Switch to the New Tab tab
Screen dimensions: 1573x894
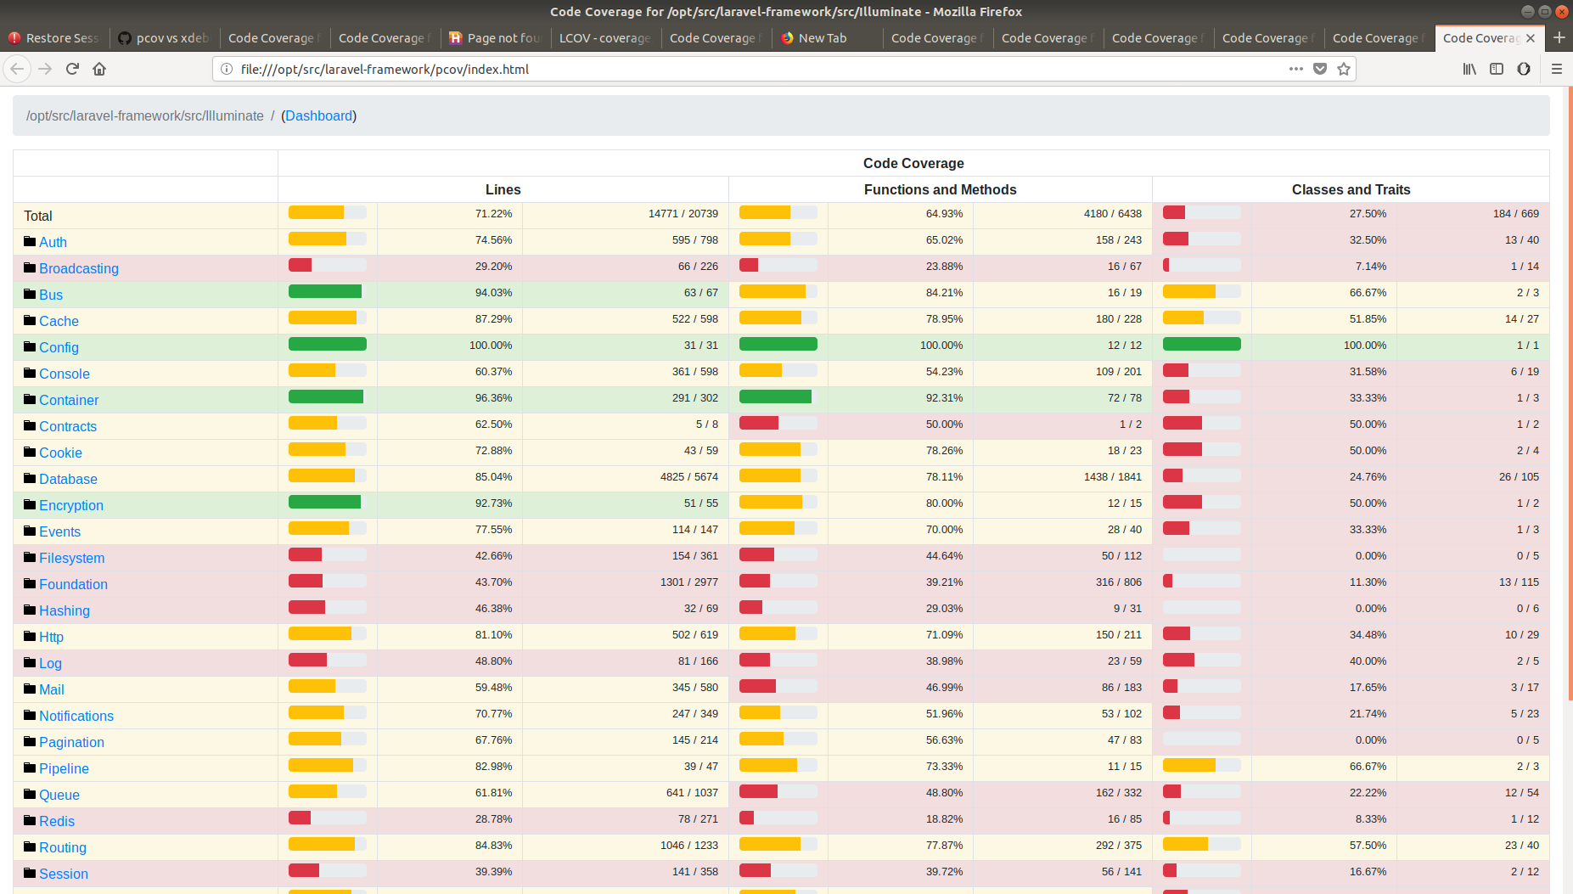(827, 38)
